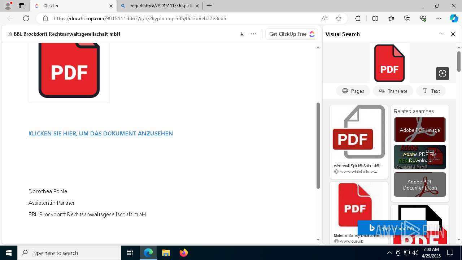Screen dimensions: 462x260
Task: Select the name Dorothea Pohle
Action: tap(48, 191)
